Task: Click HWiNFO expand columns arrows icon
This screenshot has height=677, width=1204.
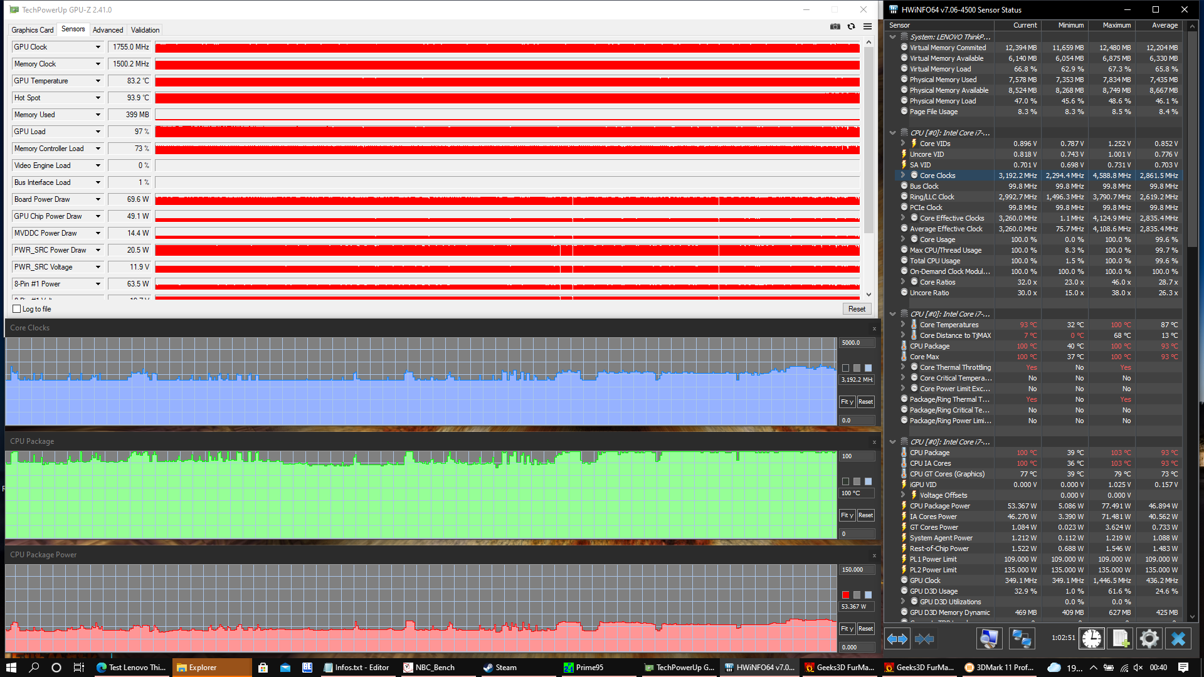Action: click(897, 638)
